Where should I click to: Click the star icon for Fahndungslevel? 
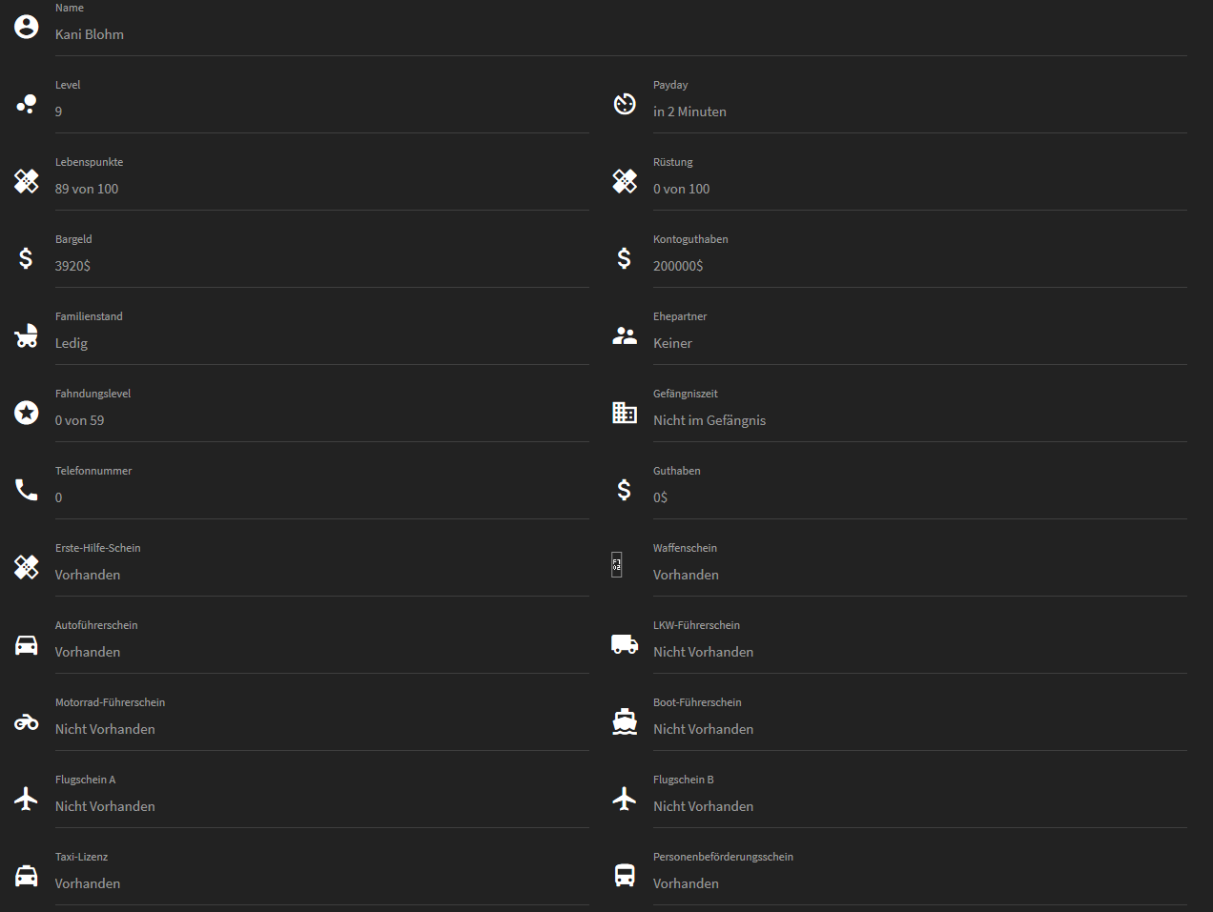(27, 413)
